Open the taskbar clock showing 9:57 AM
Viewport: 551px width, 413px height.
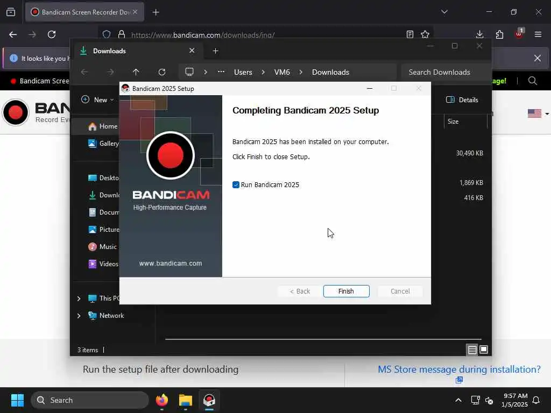click(x=514, y=400)
